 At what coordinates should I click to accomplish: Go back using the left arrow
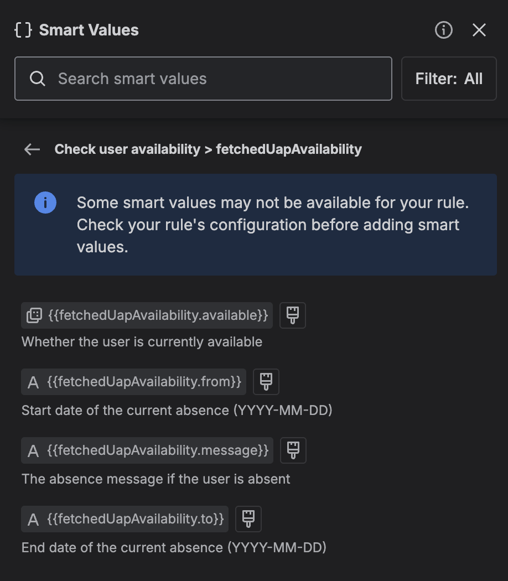tap(32, 149)
